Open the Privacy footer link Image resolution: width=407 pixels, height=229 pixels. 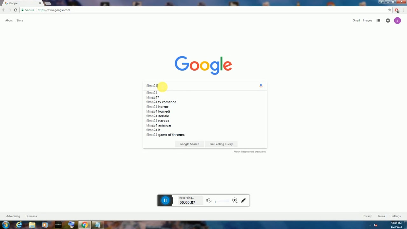[x=367, y=216]
